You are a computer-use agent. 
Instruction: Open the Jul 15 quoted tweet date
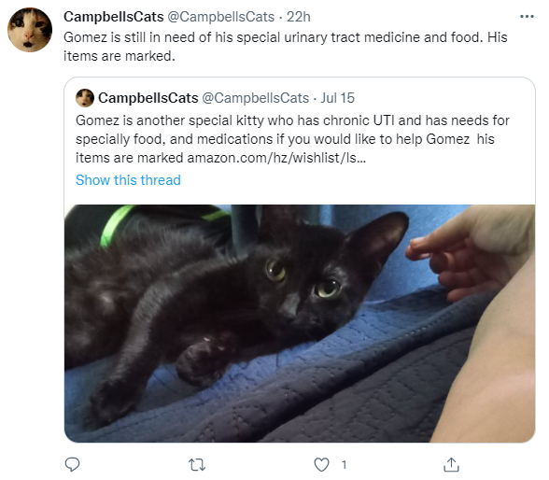[338, 98]
